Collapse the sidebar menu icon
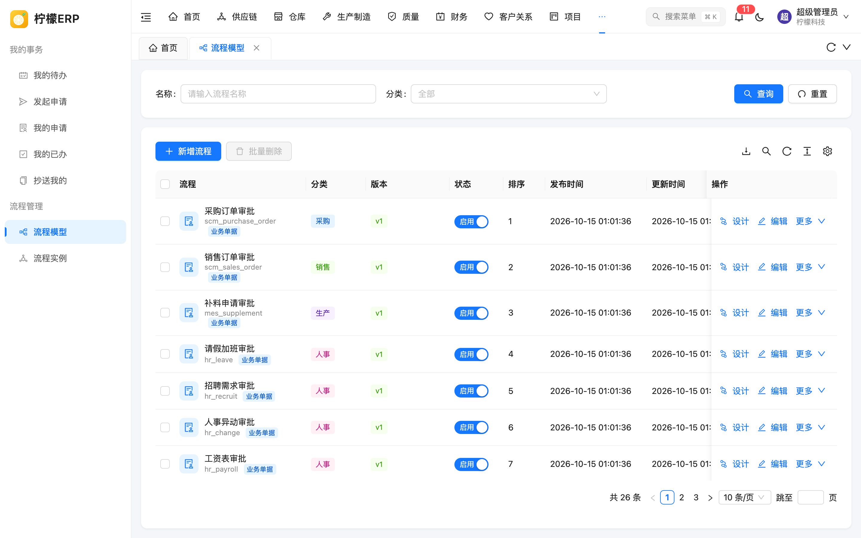 coord(146,17)
